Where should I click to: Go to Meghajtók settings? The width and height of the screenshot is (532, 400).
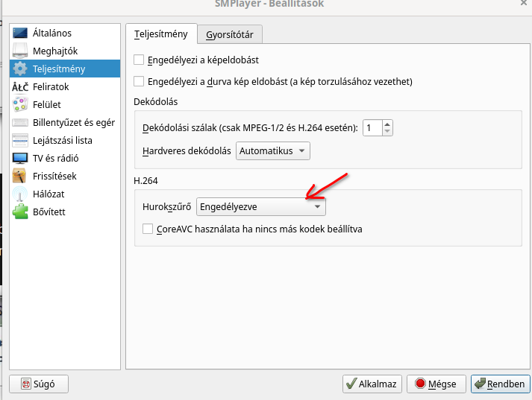pos(65,51)
